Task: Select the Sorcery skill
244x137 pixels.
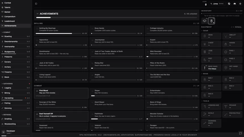Action: pos(16,62)
